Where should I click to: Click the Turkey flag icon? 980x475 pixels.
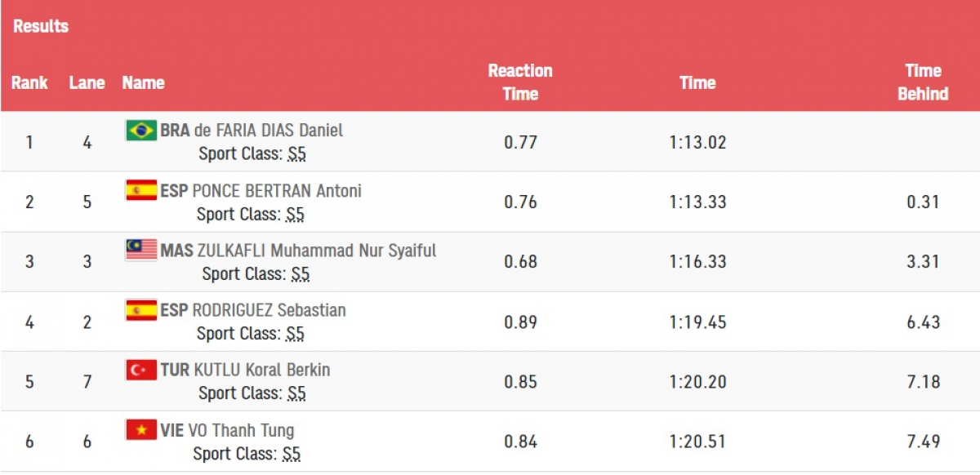141,370
